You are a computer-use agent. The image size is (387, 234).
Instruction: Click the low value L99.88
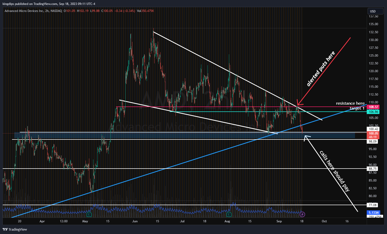point(95,11)
